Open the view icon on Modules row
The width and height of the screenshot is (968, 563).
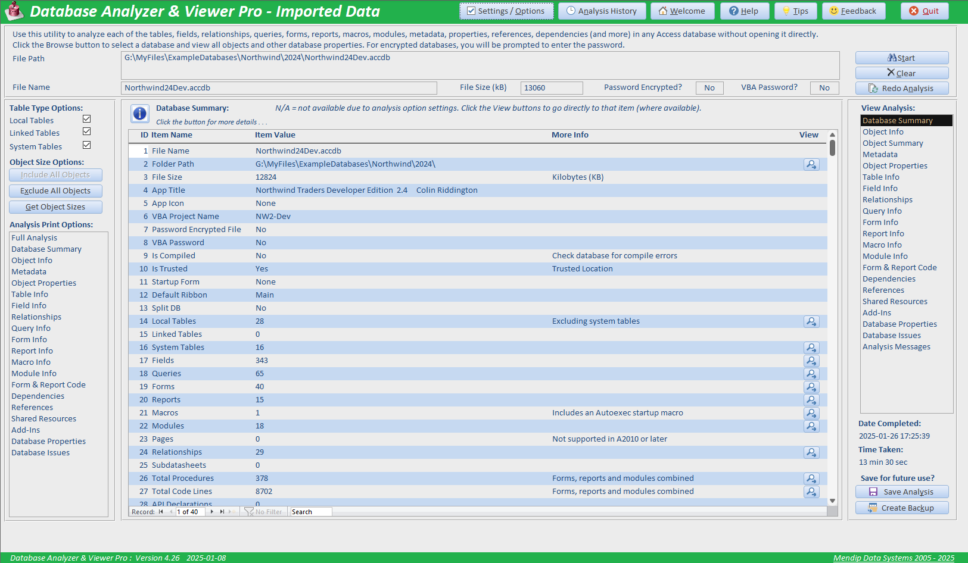pyautogui.click(x=811, y=426)
